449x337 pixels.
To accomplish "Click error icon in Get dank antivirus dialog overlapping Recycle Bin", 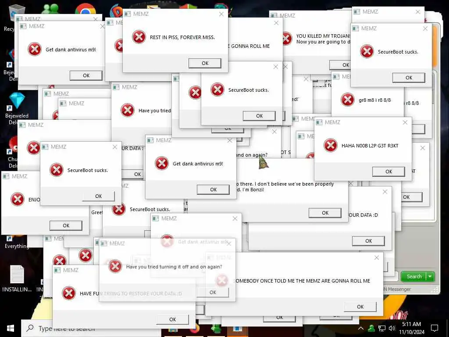I will [x=35, y=49].
